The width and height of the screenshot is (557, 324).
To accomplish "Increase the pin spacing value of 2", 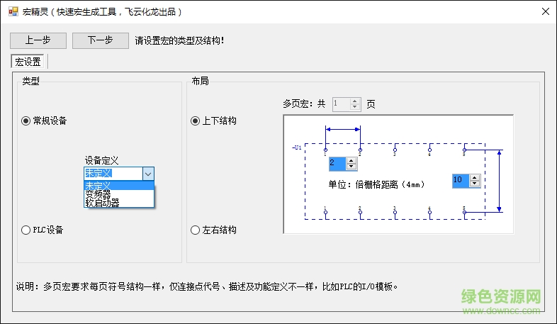I will 351,161.
